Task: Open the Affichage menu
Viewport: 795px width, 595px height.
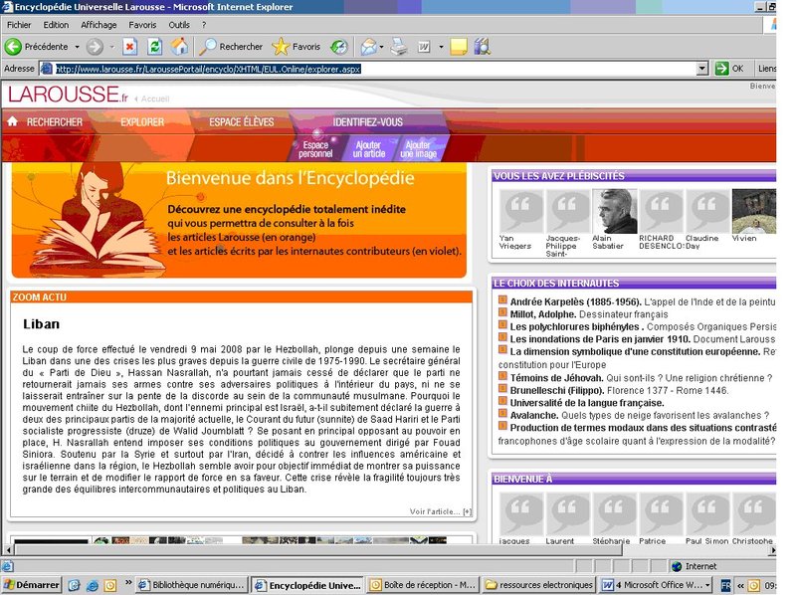Action: 99,25
